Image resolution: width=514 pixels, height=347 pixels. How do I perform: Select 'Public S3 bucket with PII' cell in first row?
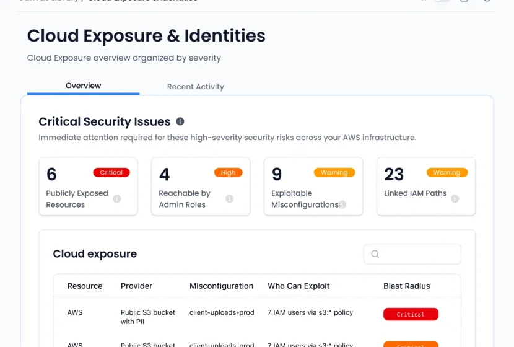pos(148,317)
